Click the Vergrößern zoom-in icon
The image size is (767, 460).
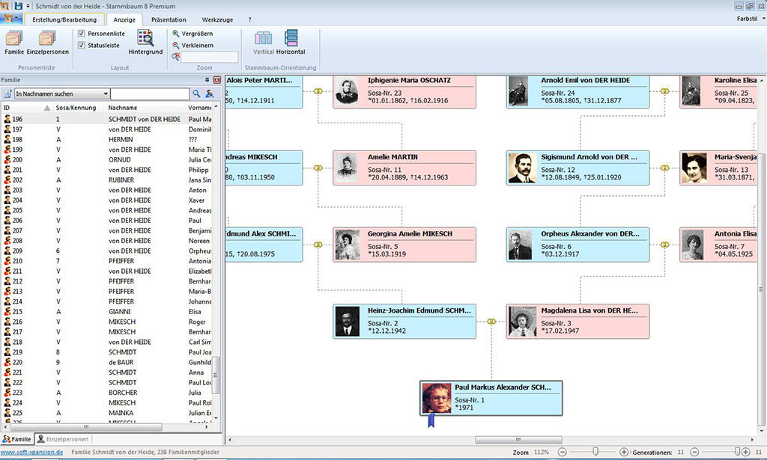pyautogui.click(x=176, y=34)
